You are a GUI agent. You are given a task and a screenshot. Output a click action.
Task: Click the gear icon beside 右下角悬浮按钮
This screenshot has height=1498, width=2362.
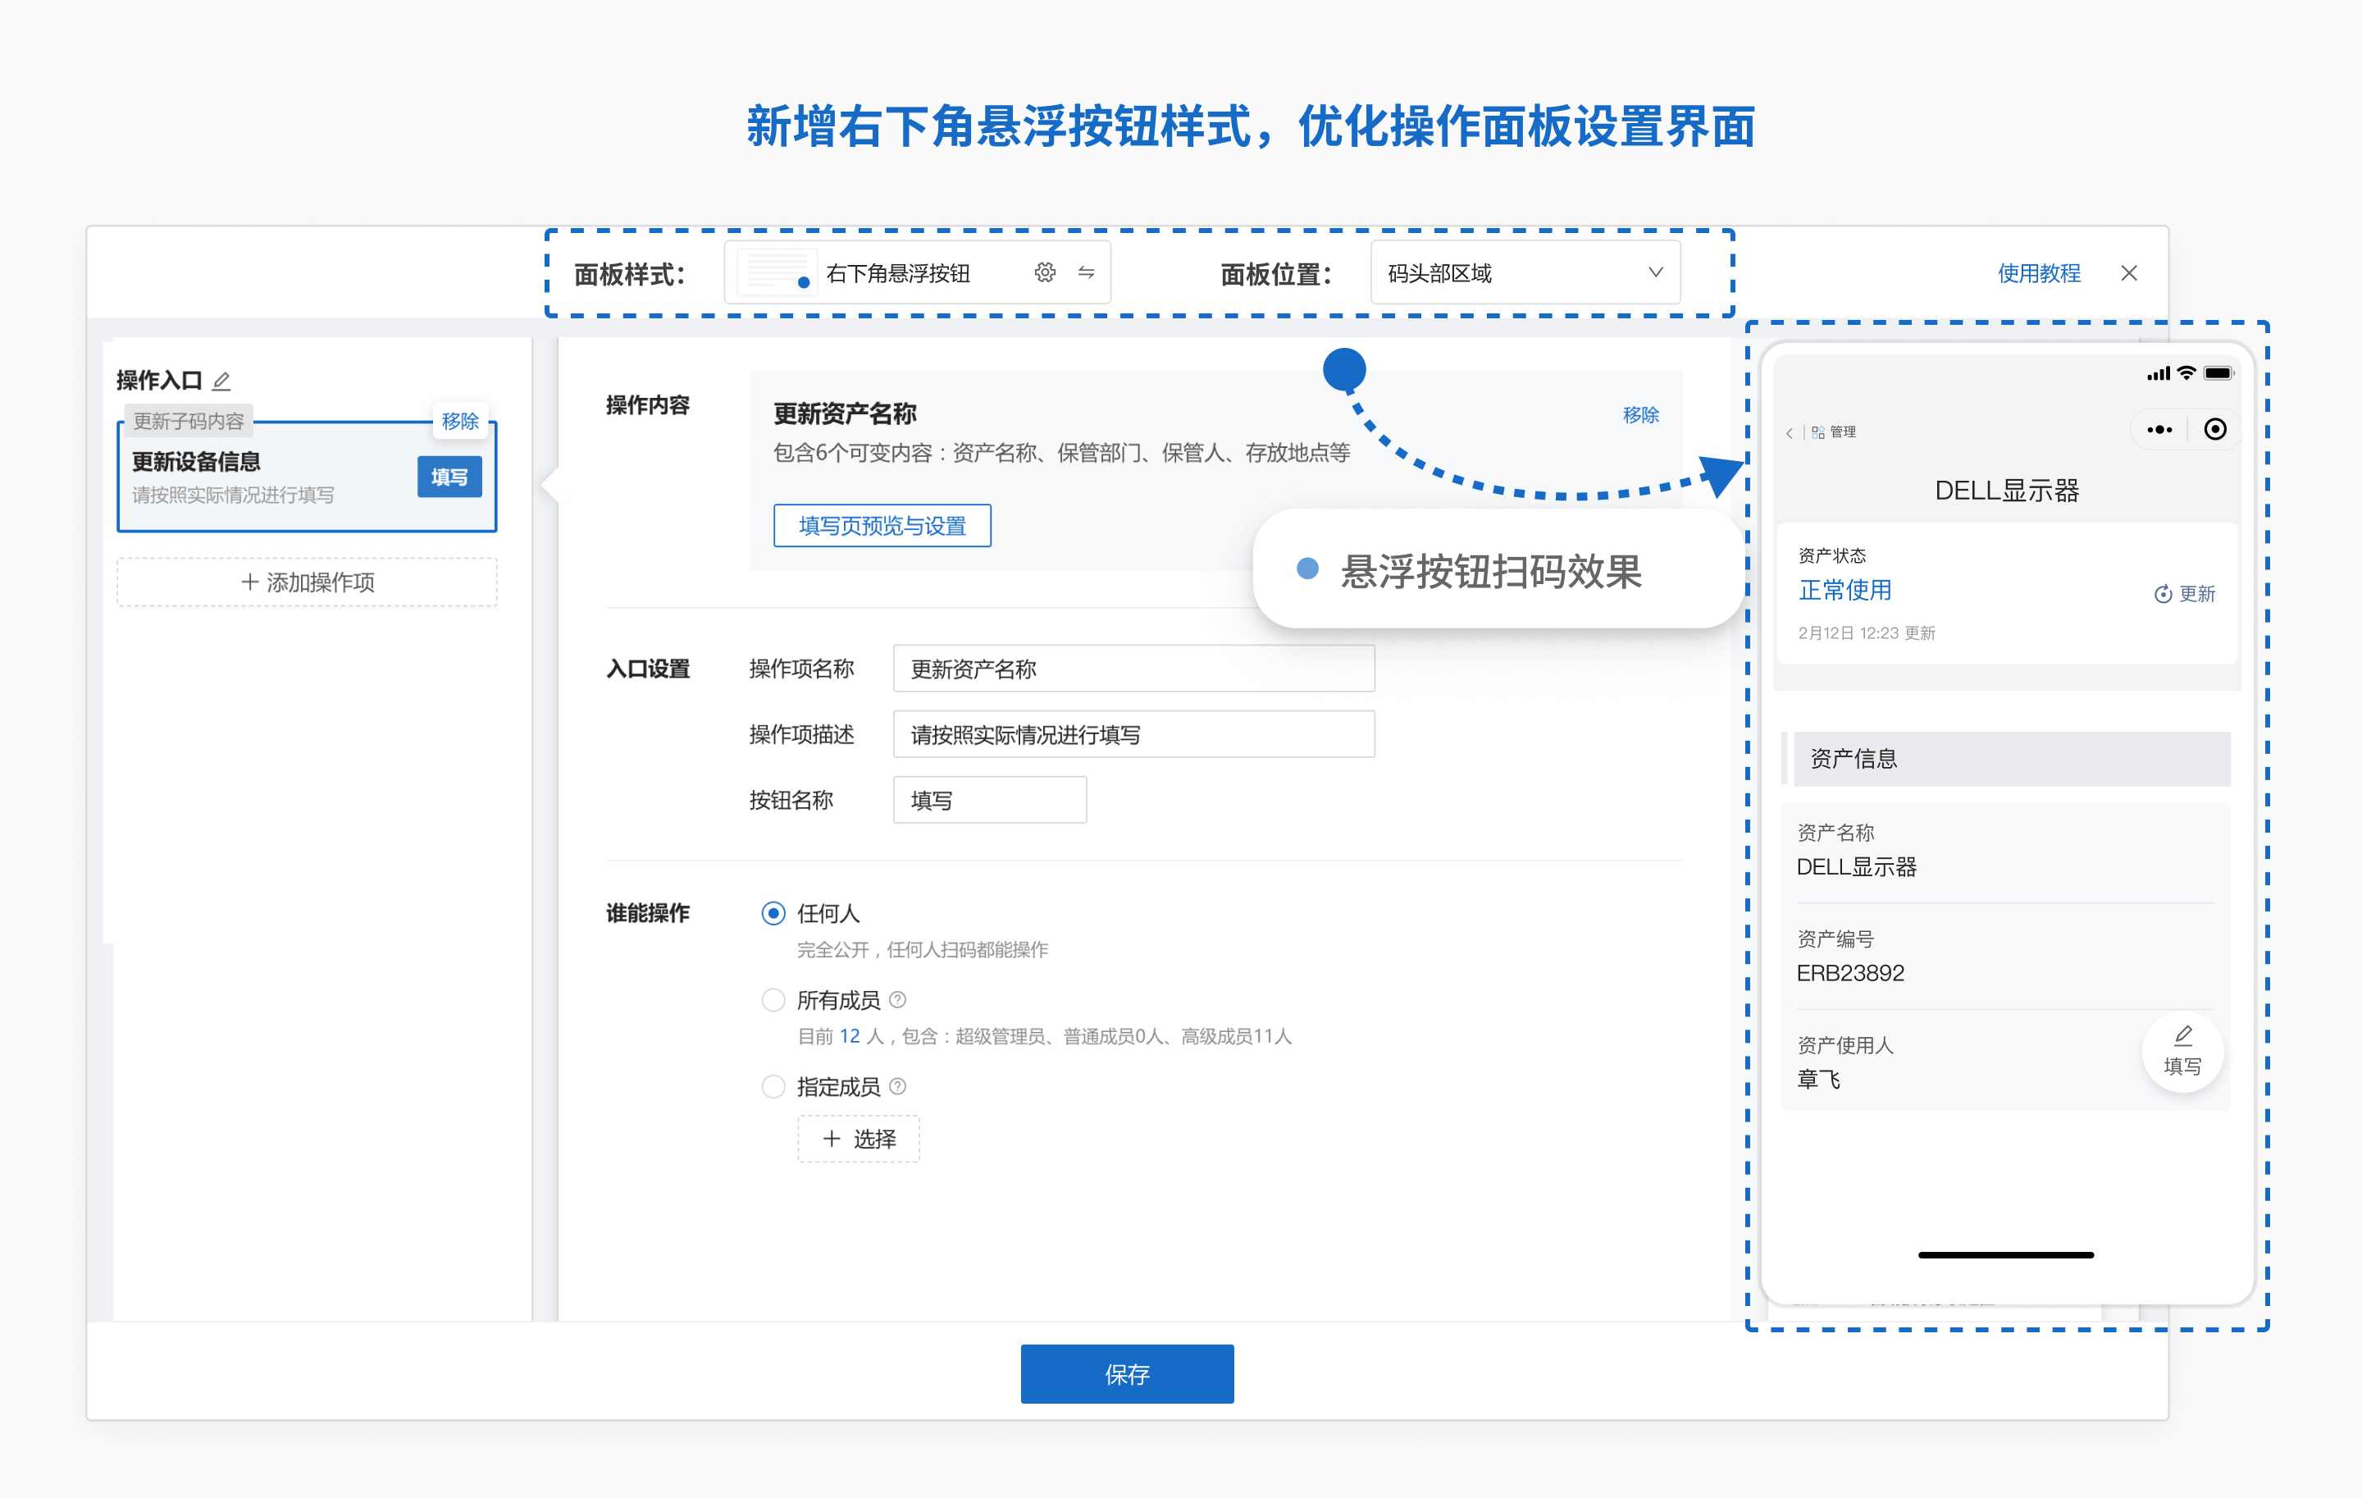(x=1045, y=272)
